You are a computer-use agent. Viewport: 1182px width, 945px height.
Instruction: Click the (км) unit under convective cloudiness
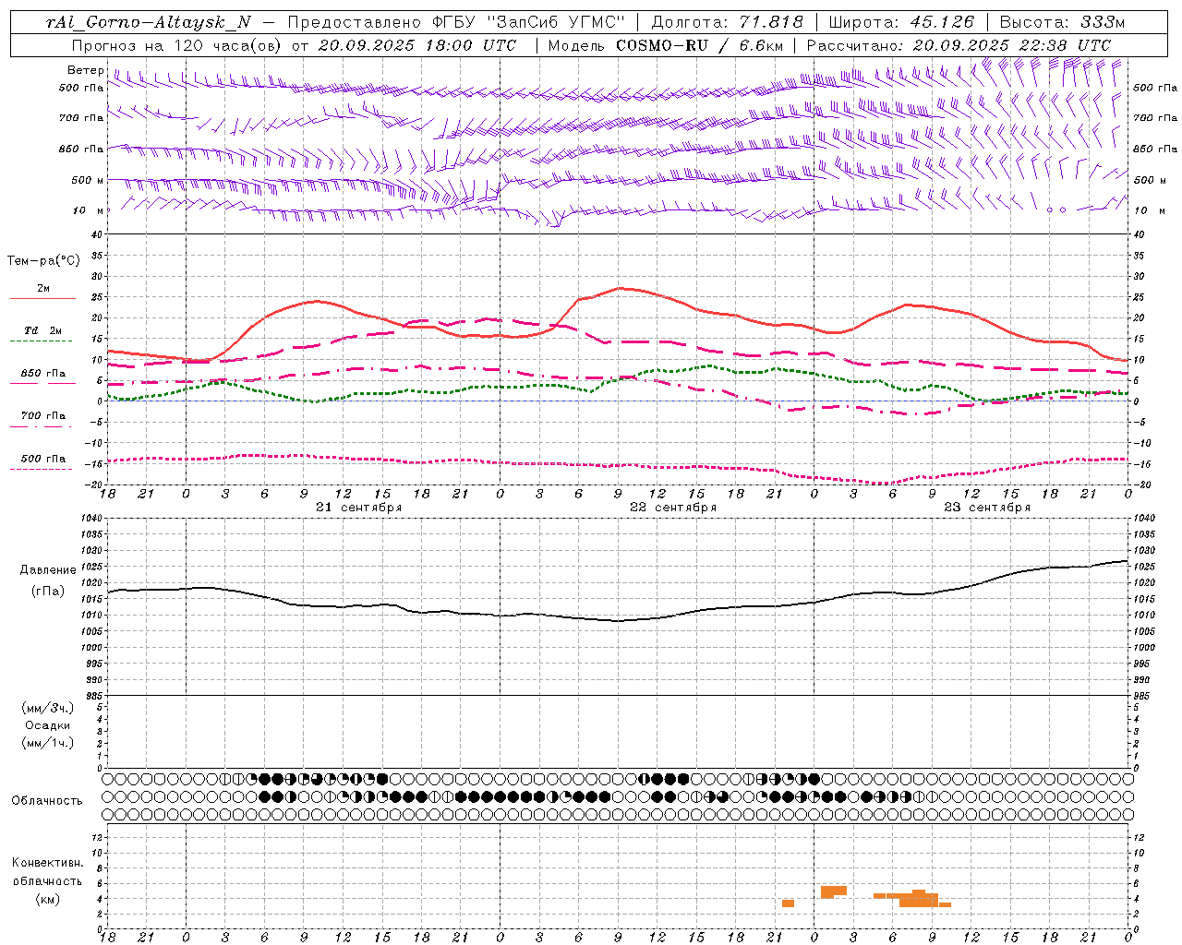(48, 899)
